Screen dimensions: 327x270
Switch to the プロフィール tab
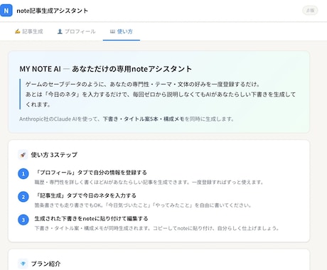point(76,31)
